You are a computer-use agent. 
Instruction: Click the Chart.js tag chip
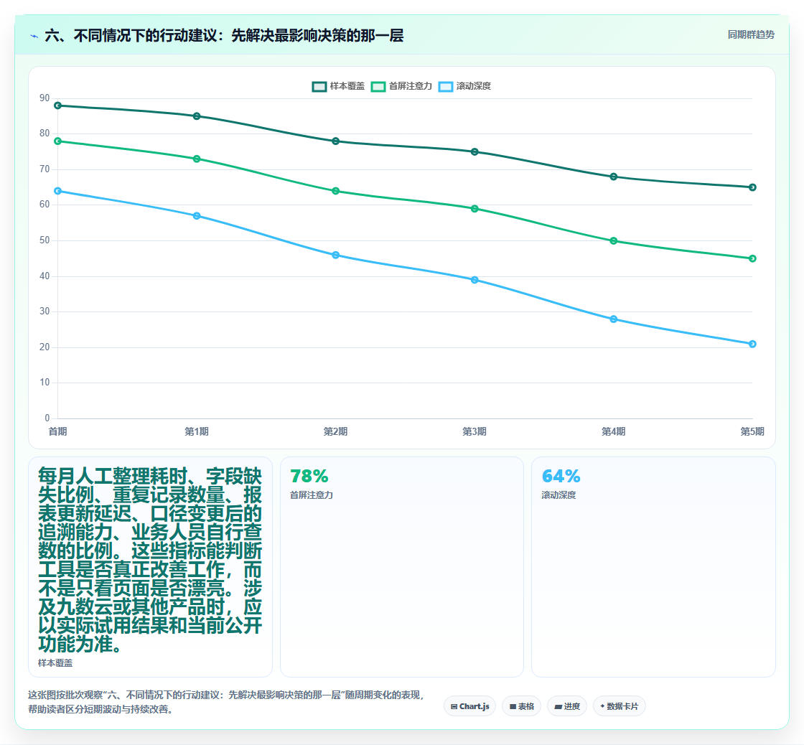click(469, 706)
